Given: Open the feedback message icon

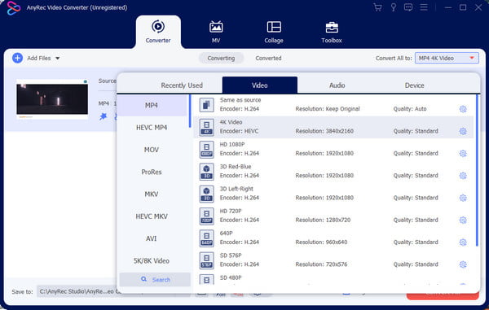Looking at the screenshot, I should click(x=408, y=7).
